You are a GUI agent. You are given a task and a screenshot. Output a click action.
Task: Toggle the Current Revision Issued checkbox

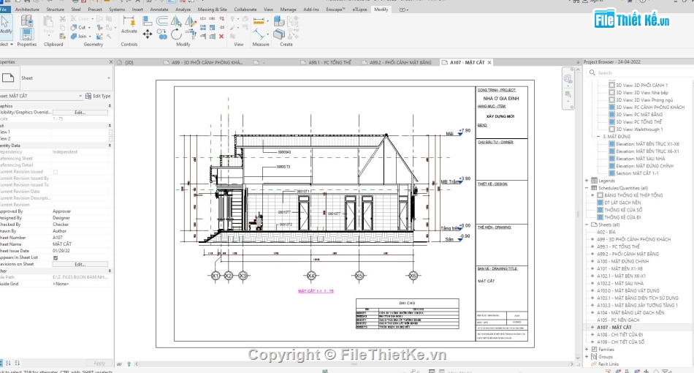56,172
